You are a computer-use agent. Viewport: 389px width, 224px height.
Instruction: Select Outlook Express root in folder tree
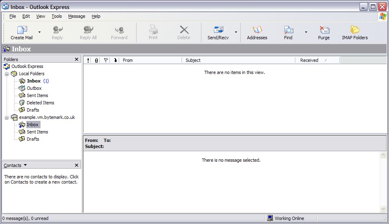pyautogui.click(x=27, y=66)
